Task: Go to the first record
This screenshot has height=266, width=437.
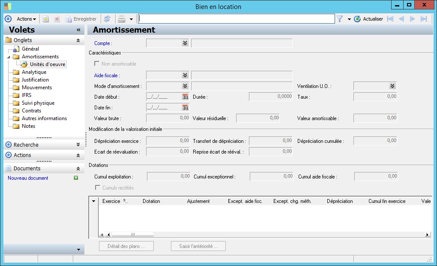Action: coord(390,19)
